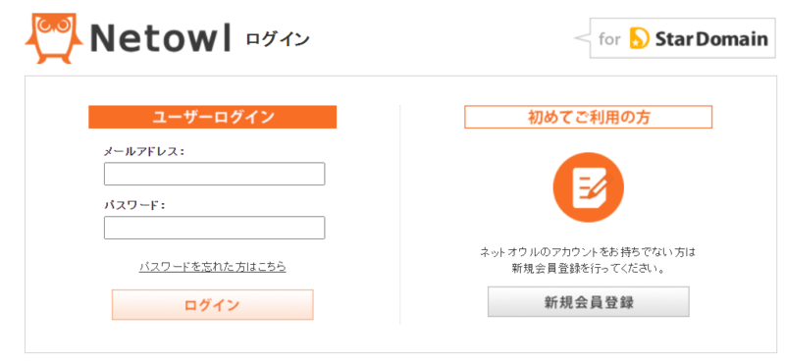Click the ログイン page title beside Netowl
This screenshot has height=364, width=785.
point(278,39)
